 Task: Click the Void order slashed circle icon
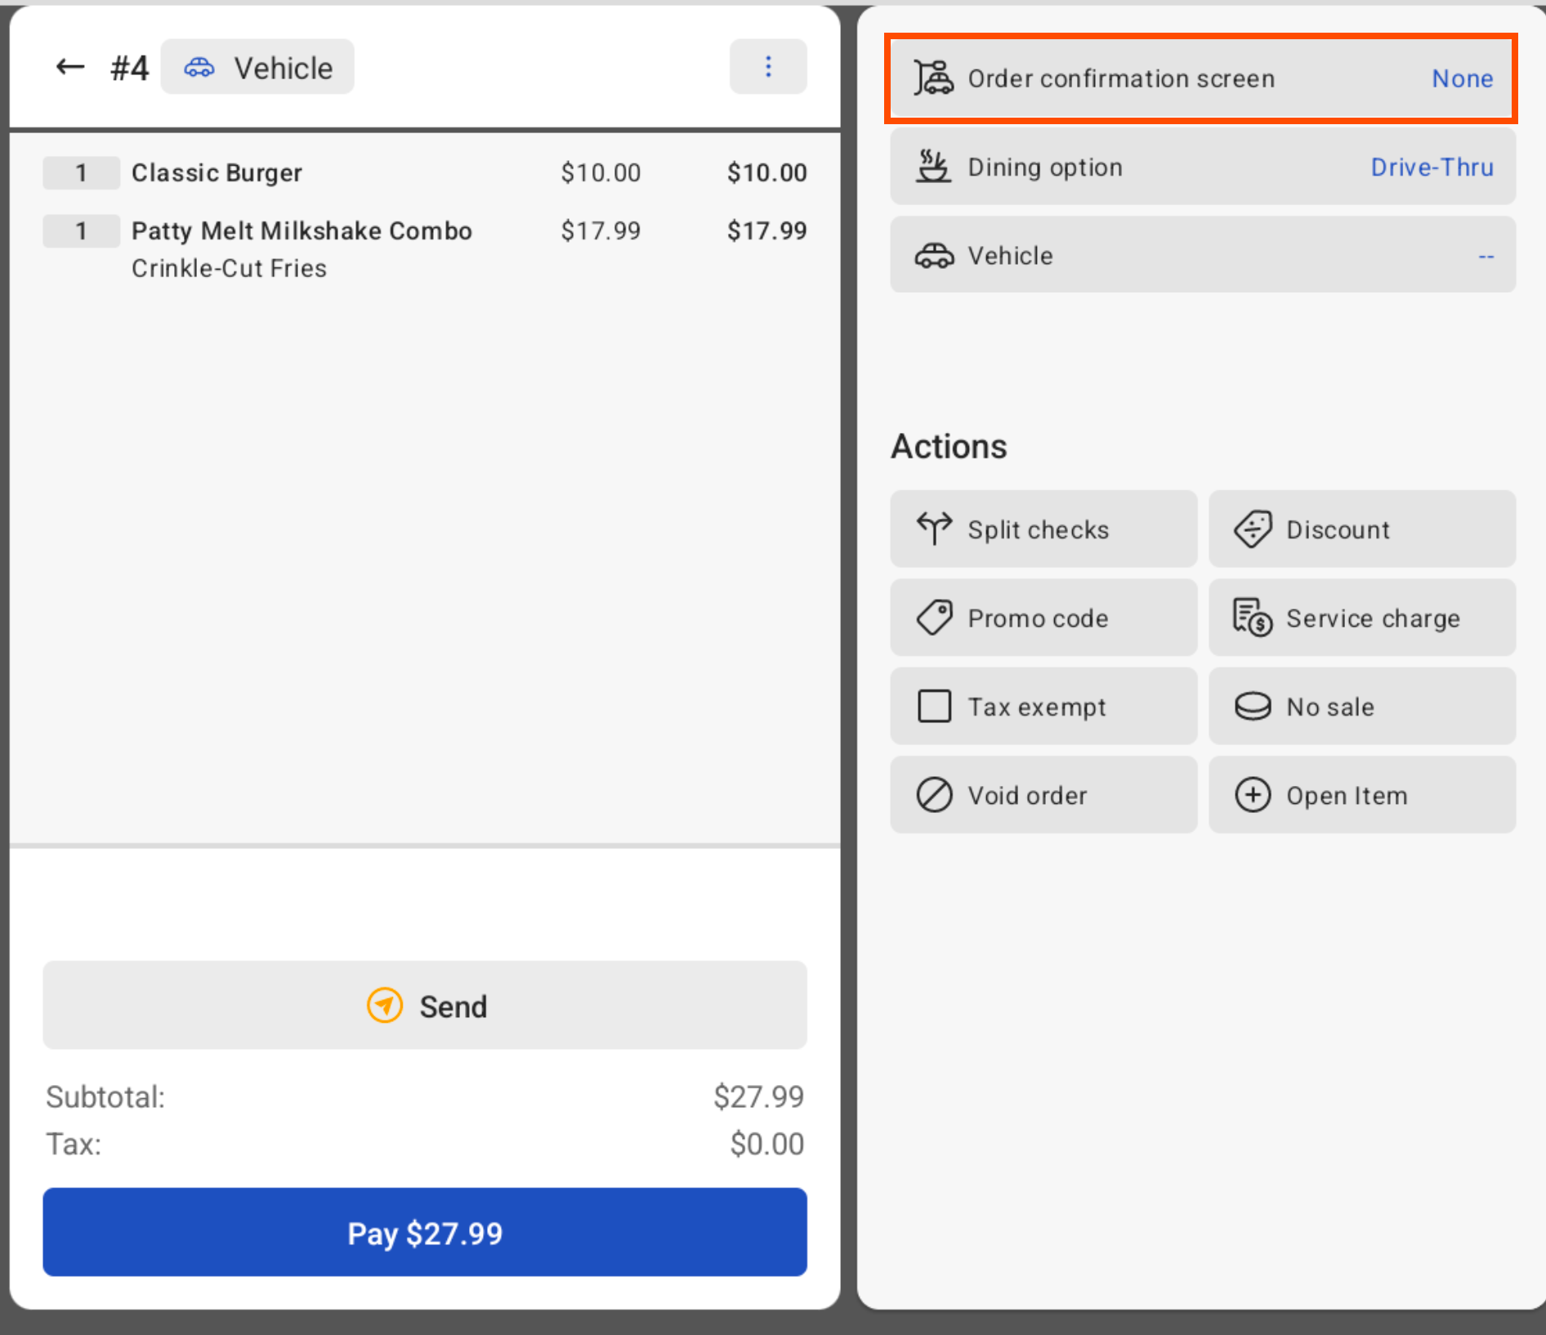tap(934, 794)
